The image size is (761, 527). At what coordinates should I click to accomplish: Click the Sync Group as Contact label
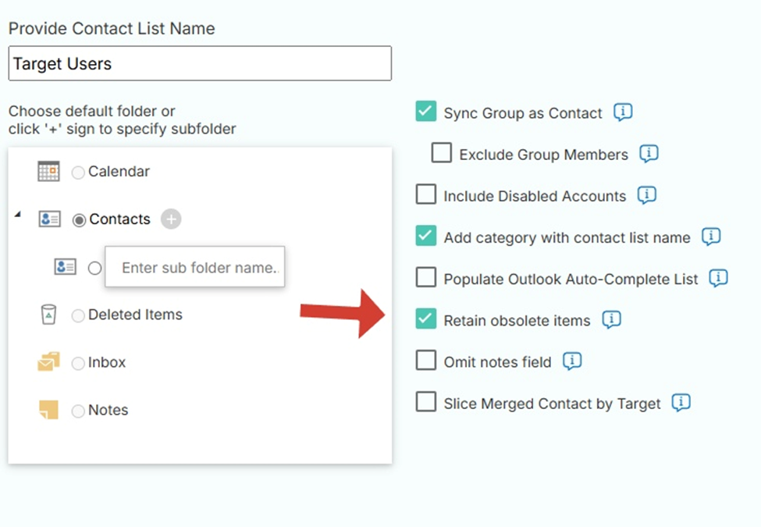click(523, 113)
